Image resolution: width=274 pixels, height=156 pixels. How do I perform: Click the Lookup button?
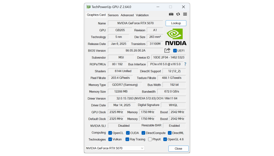pos(176,23)
